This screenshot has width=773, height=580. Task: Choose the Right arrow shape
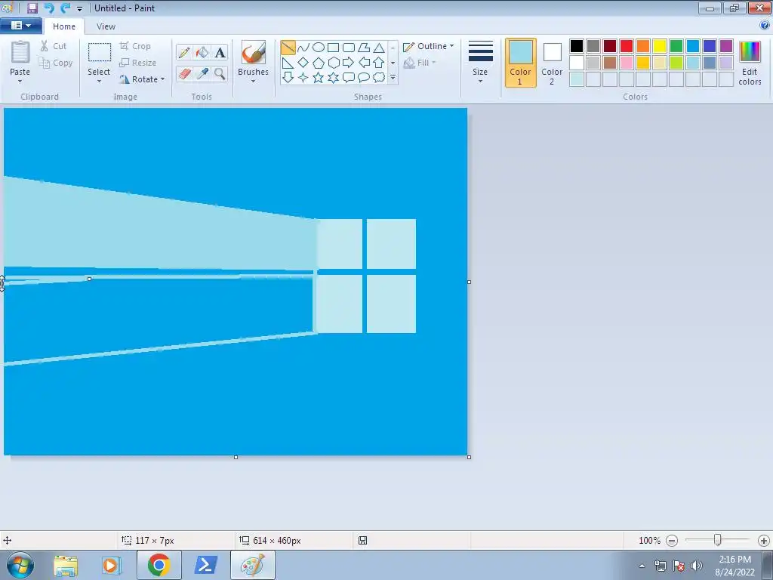point(349,63)
